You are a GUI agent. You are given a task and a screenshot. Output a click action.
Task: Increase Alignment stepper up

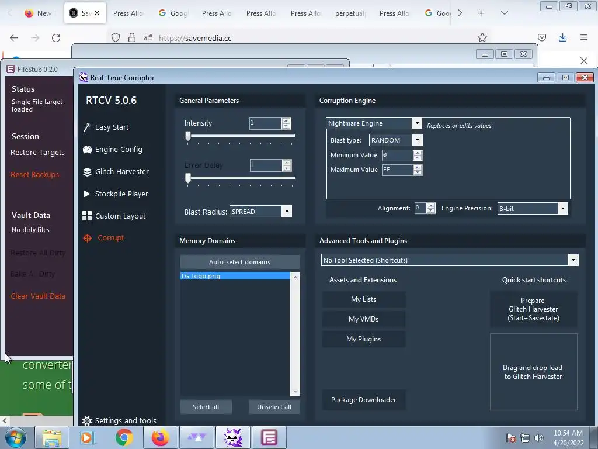point(431,206)
